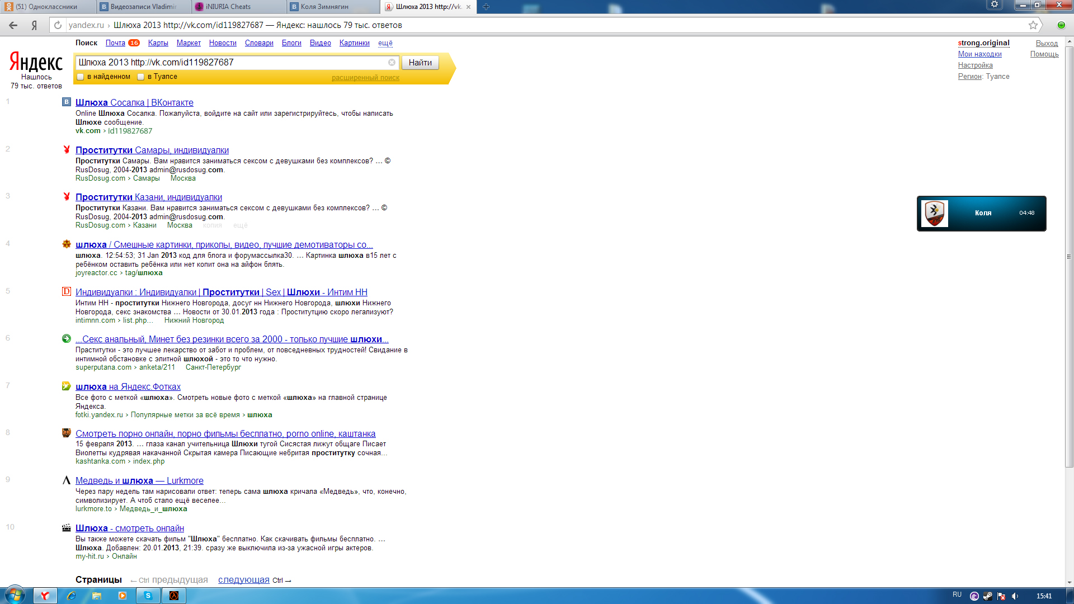This screenshot has width=1074, height=604.
Task: Click Lurkmore favicon beside ninth result
Action: click(67, 480)
